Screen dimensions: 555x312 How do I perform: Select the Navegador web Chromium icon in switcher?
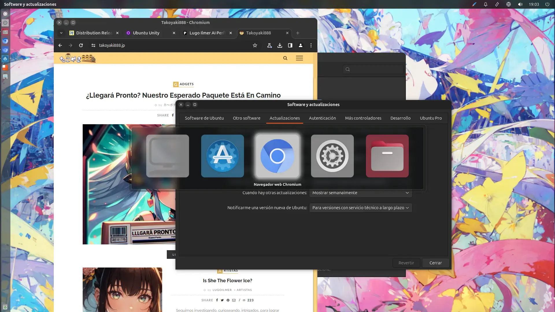click(x=277, y=156)
